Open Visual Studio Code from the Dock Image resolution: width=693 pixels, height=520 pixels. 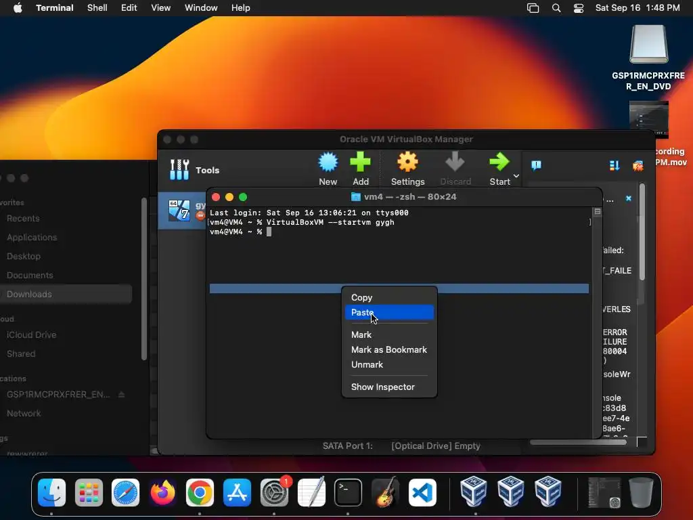coord(422,492)
